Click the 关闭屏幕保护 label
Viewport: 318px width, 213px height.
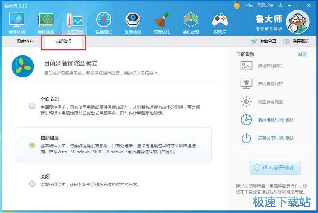pos(270,83)
